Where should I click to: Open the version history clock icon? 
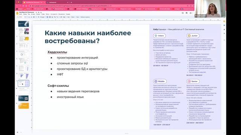tap(183, 13)
